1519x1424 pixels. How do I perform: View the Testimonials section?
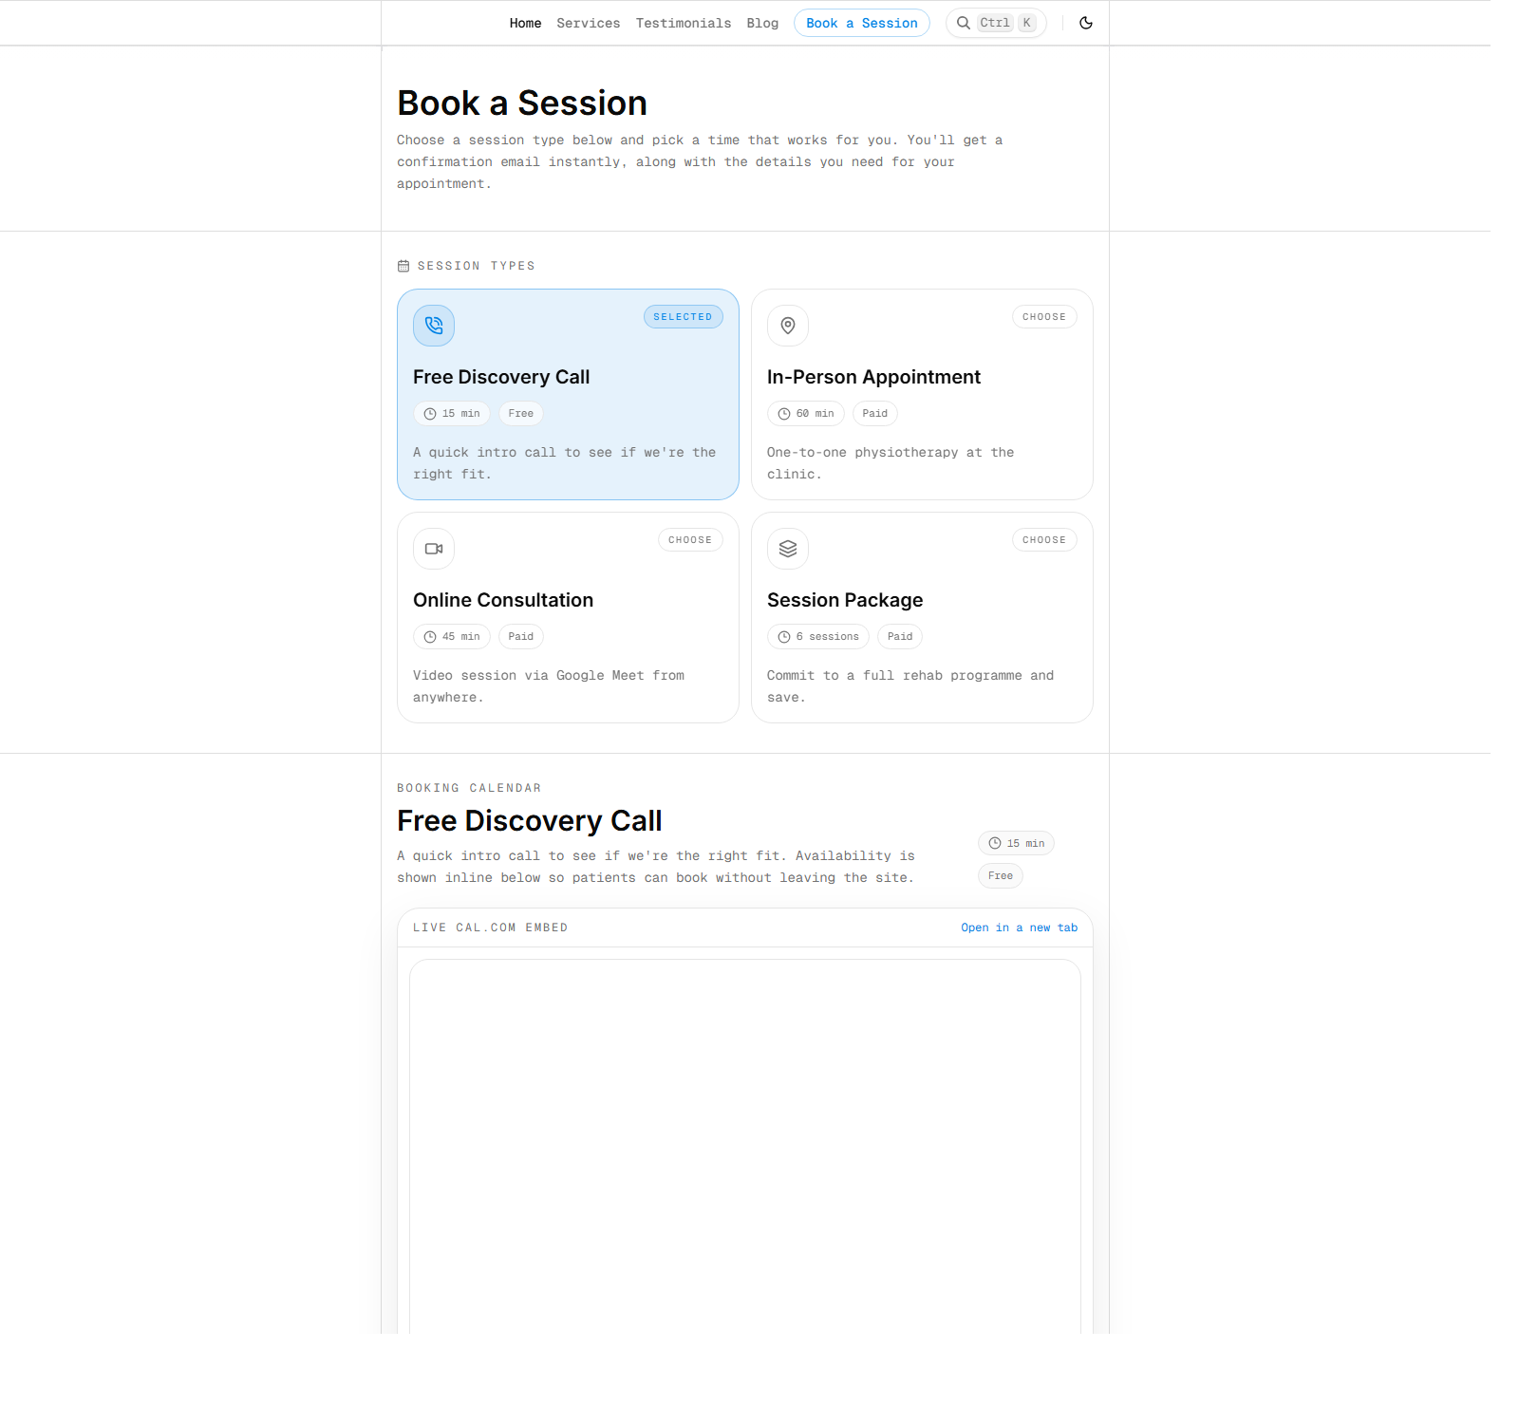click(x=684, y=23)
